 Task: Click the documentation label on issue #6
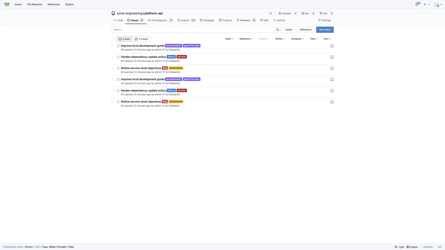tap(174, 46)
